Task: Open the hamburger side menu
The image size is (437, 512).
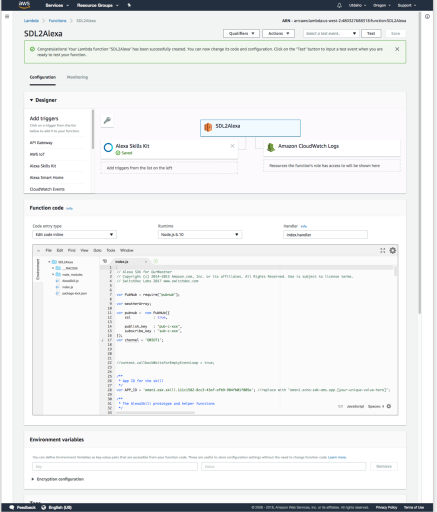Action: (x=7, y=16)
